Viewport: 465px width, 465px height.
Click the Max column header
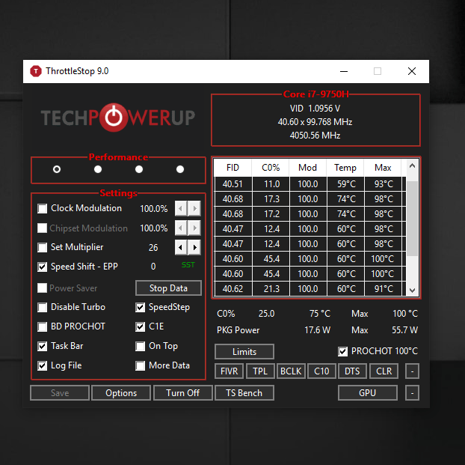[x=383, y=168]
